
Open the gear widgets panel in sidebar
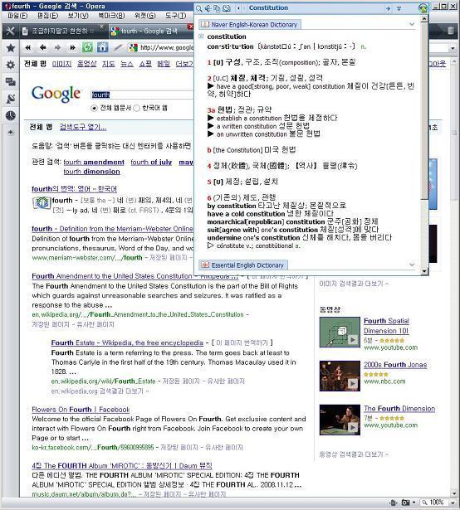11,65
